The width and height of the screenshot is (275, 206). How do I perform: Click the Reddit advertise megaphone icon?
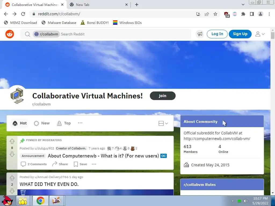coord(200,34)
